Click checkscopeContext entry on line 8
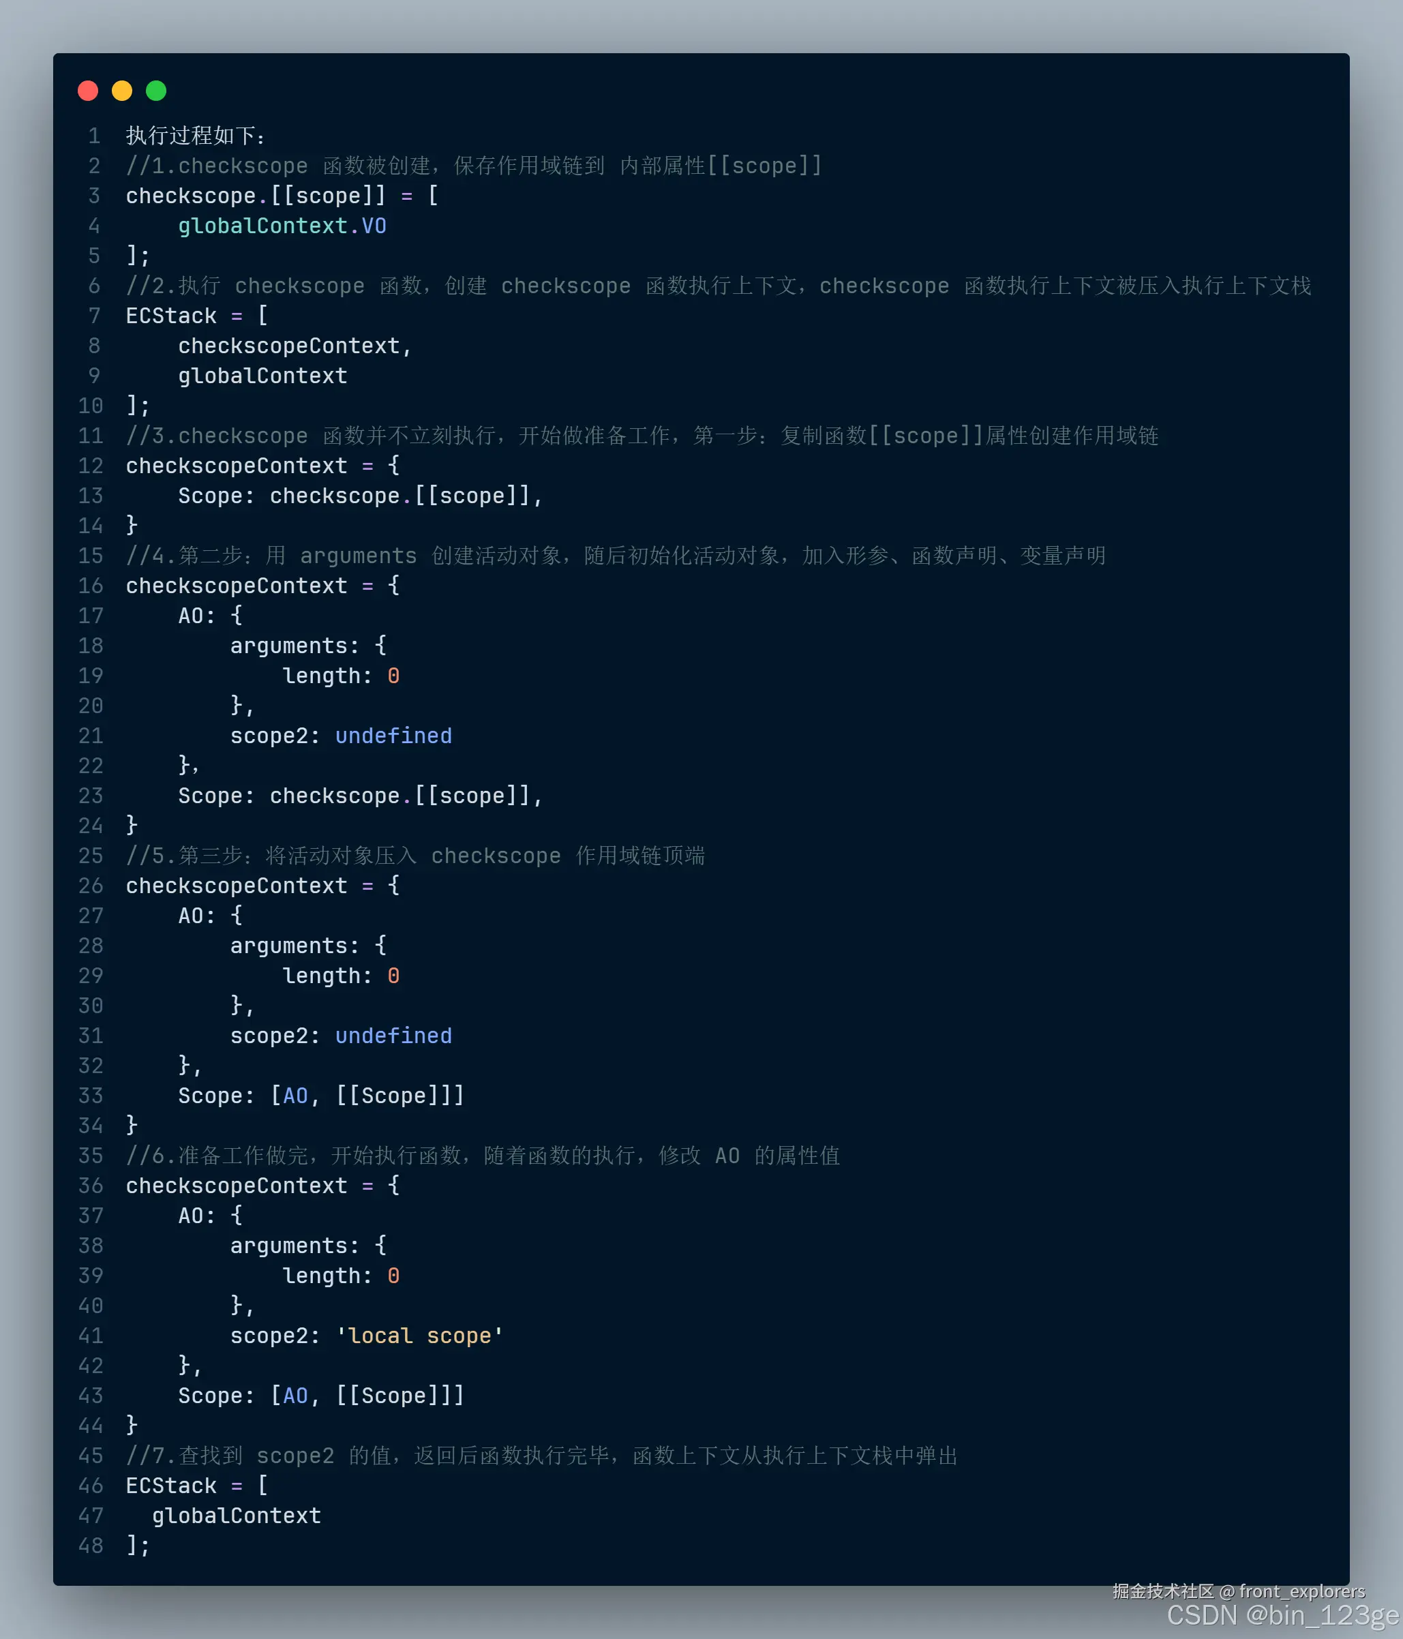1403x1639 pixels. (290, 346)
